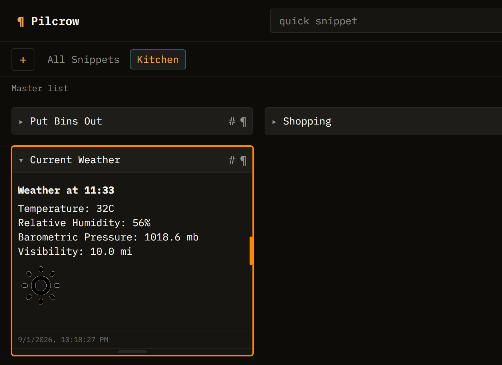Select the Kitchen tab

coord(158,59)
